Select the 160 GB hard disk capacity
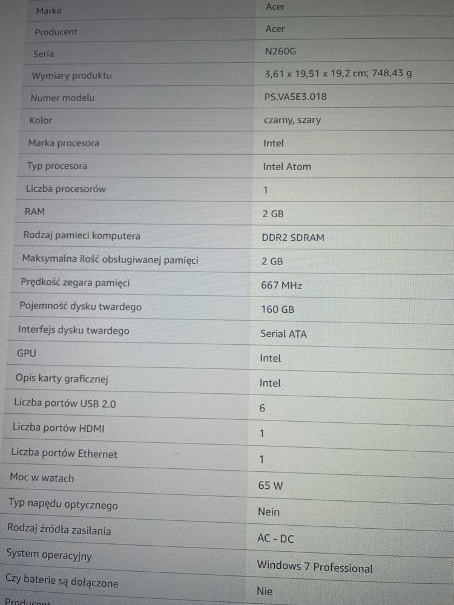Viewport: 454px width, 605px height. tap(278, 309)
